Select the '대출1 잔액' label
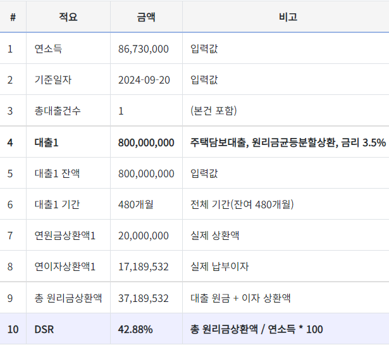This screenshot has width=389, height=345. coord(57,173)
